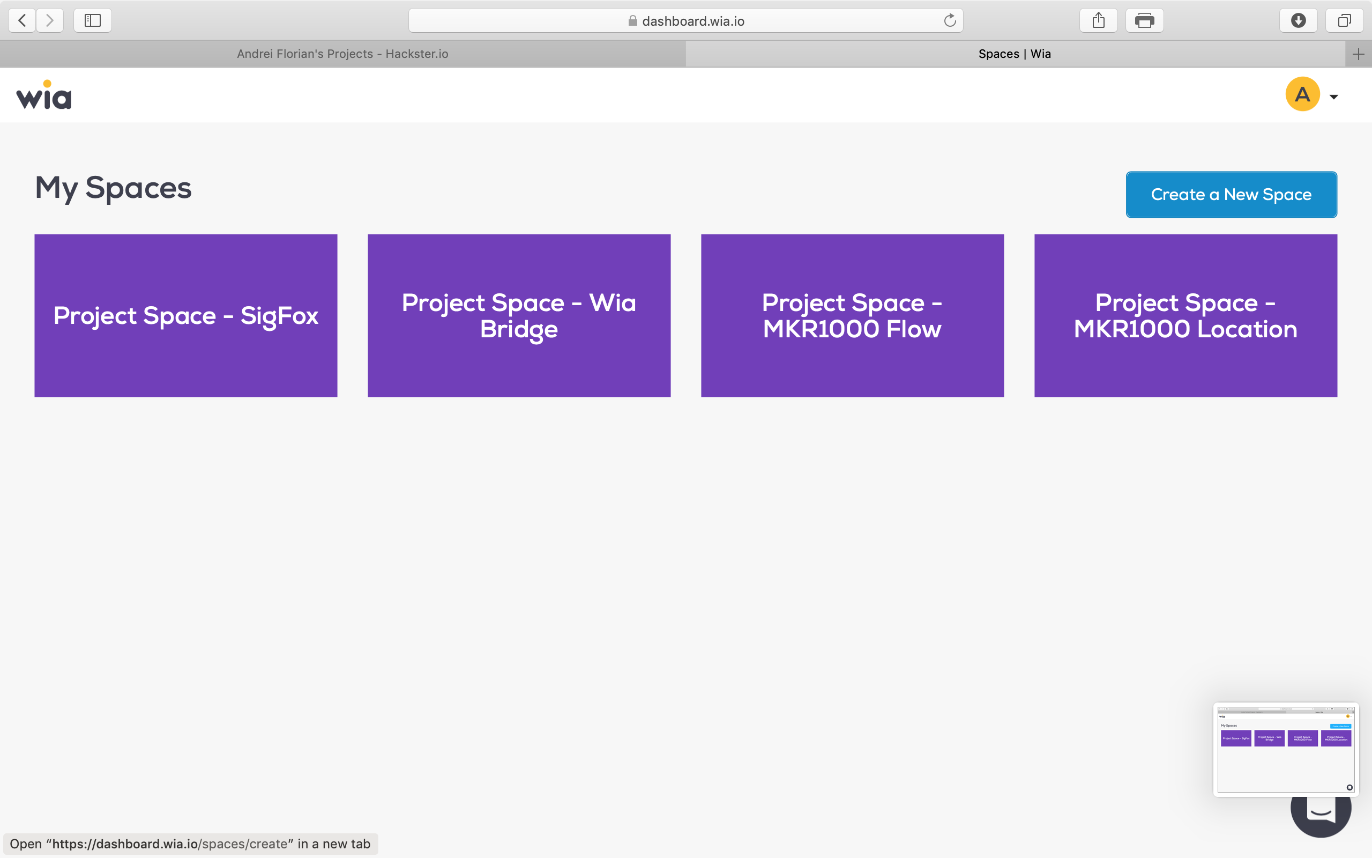Expand the account dropdown arrow
1372x858 pixels.
coord(1334,97)
